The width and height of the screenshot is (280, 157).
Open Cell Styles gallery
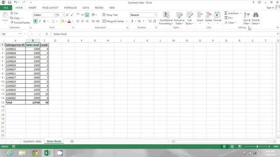[x=189, y=18]
